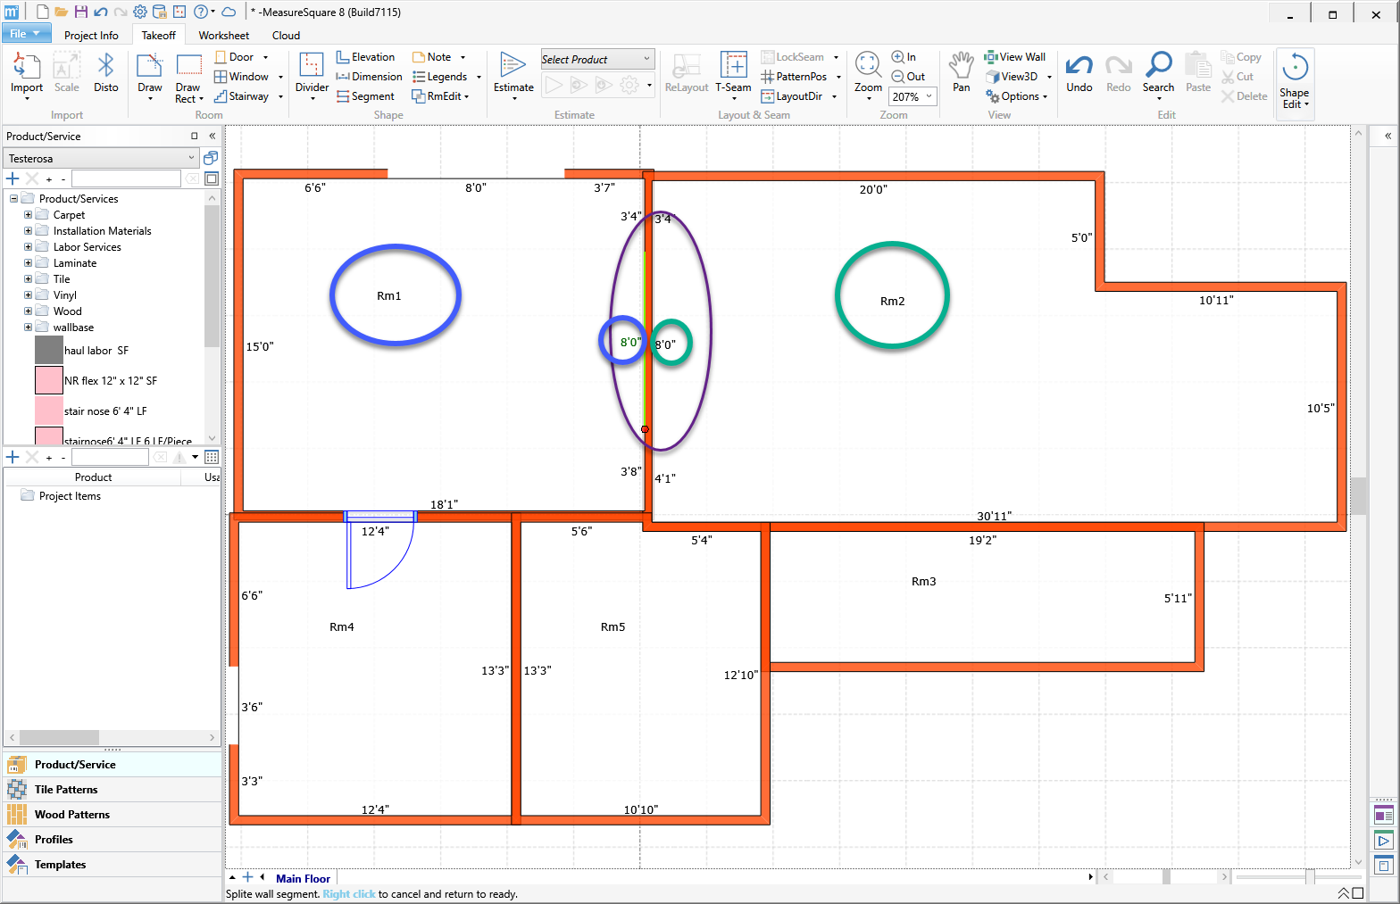
Task: Open the Profiles panel
Action: (112, 840)
